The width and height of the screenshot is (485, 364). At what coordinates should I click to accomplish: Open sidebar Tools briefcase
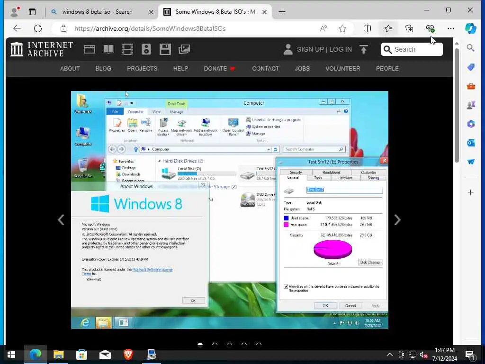[x=471, y=86]
